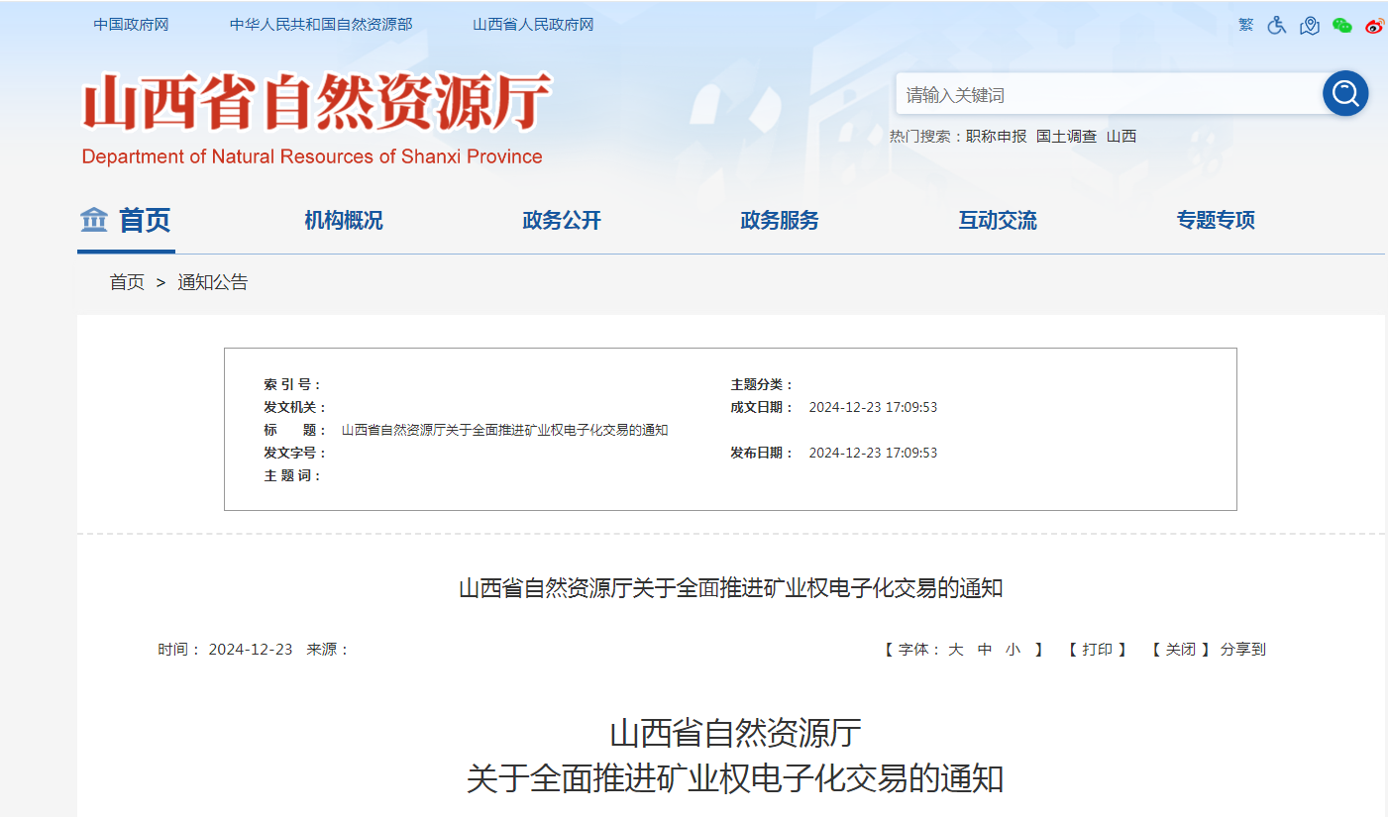
Task: Set font size to 小
Action: [1013, 650]
